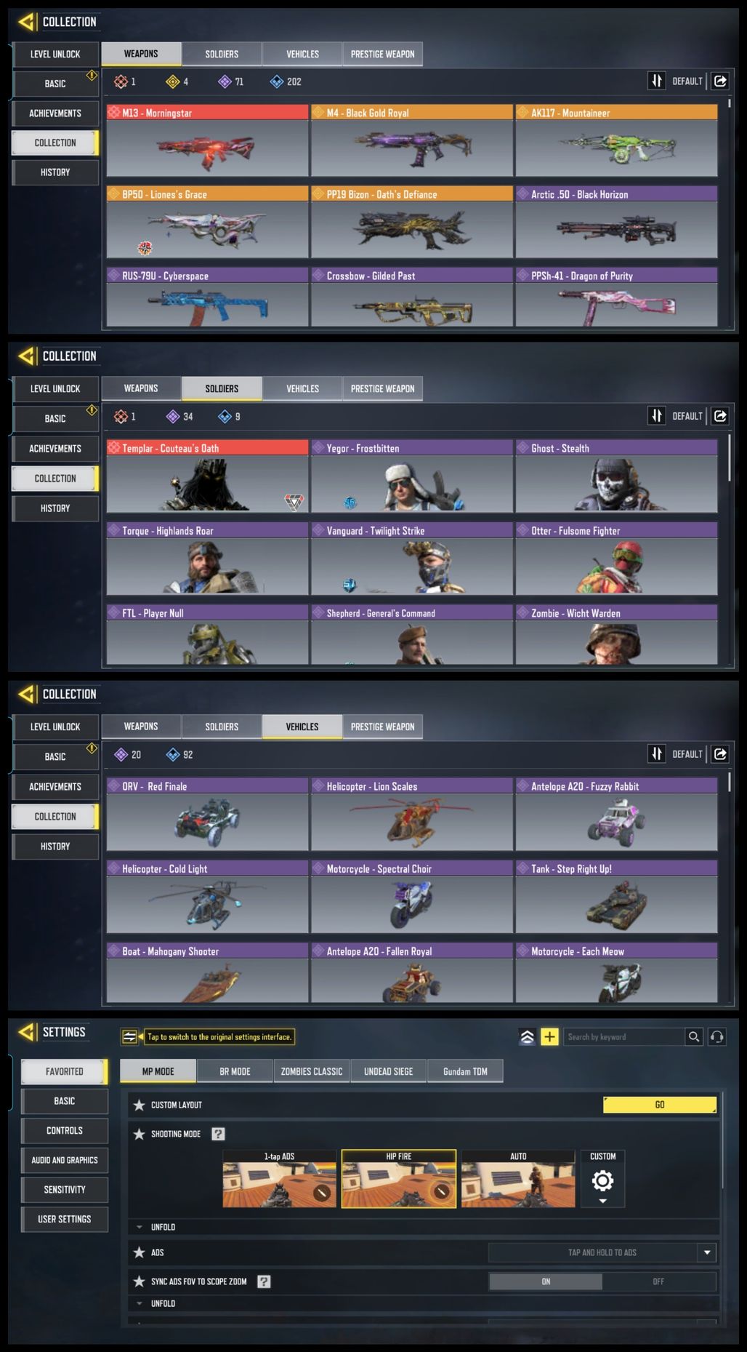Select the 1-tap ADS shooting mode

[279, 1179]
